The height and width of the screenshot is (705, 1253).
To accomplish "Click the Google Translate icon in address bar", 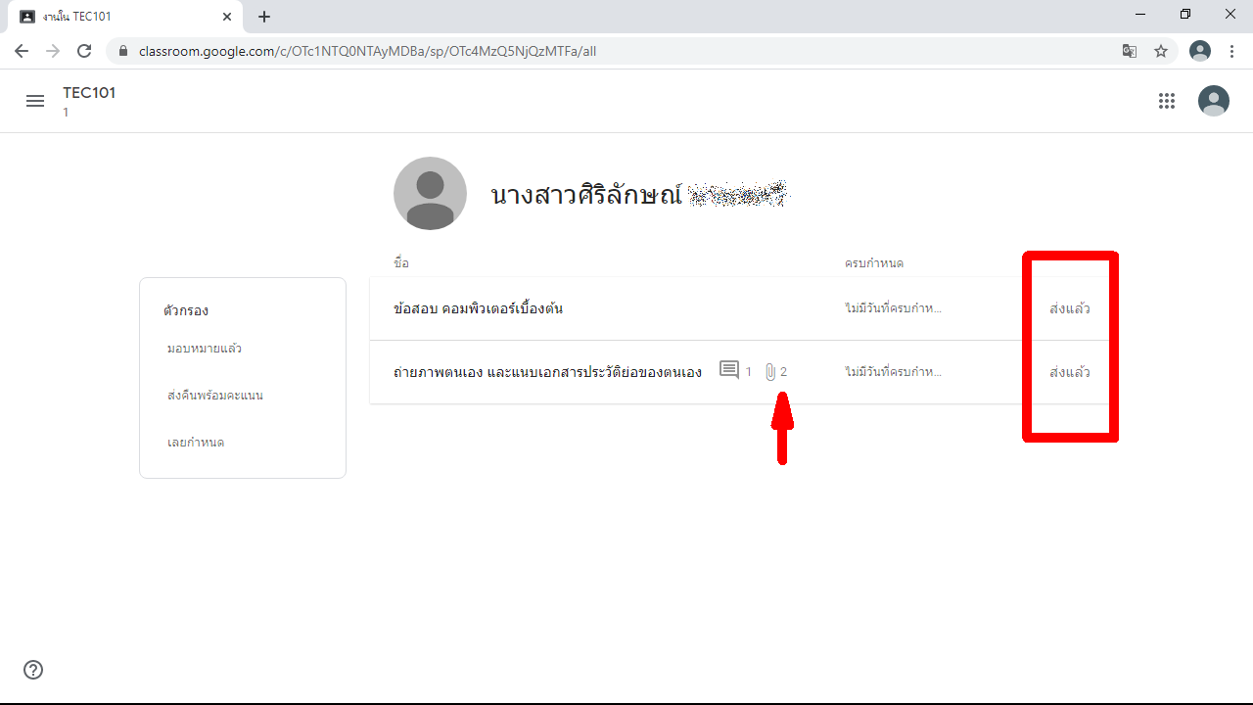I will pos(1130,51).
